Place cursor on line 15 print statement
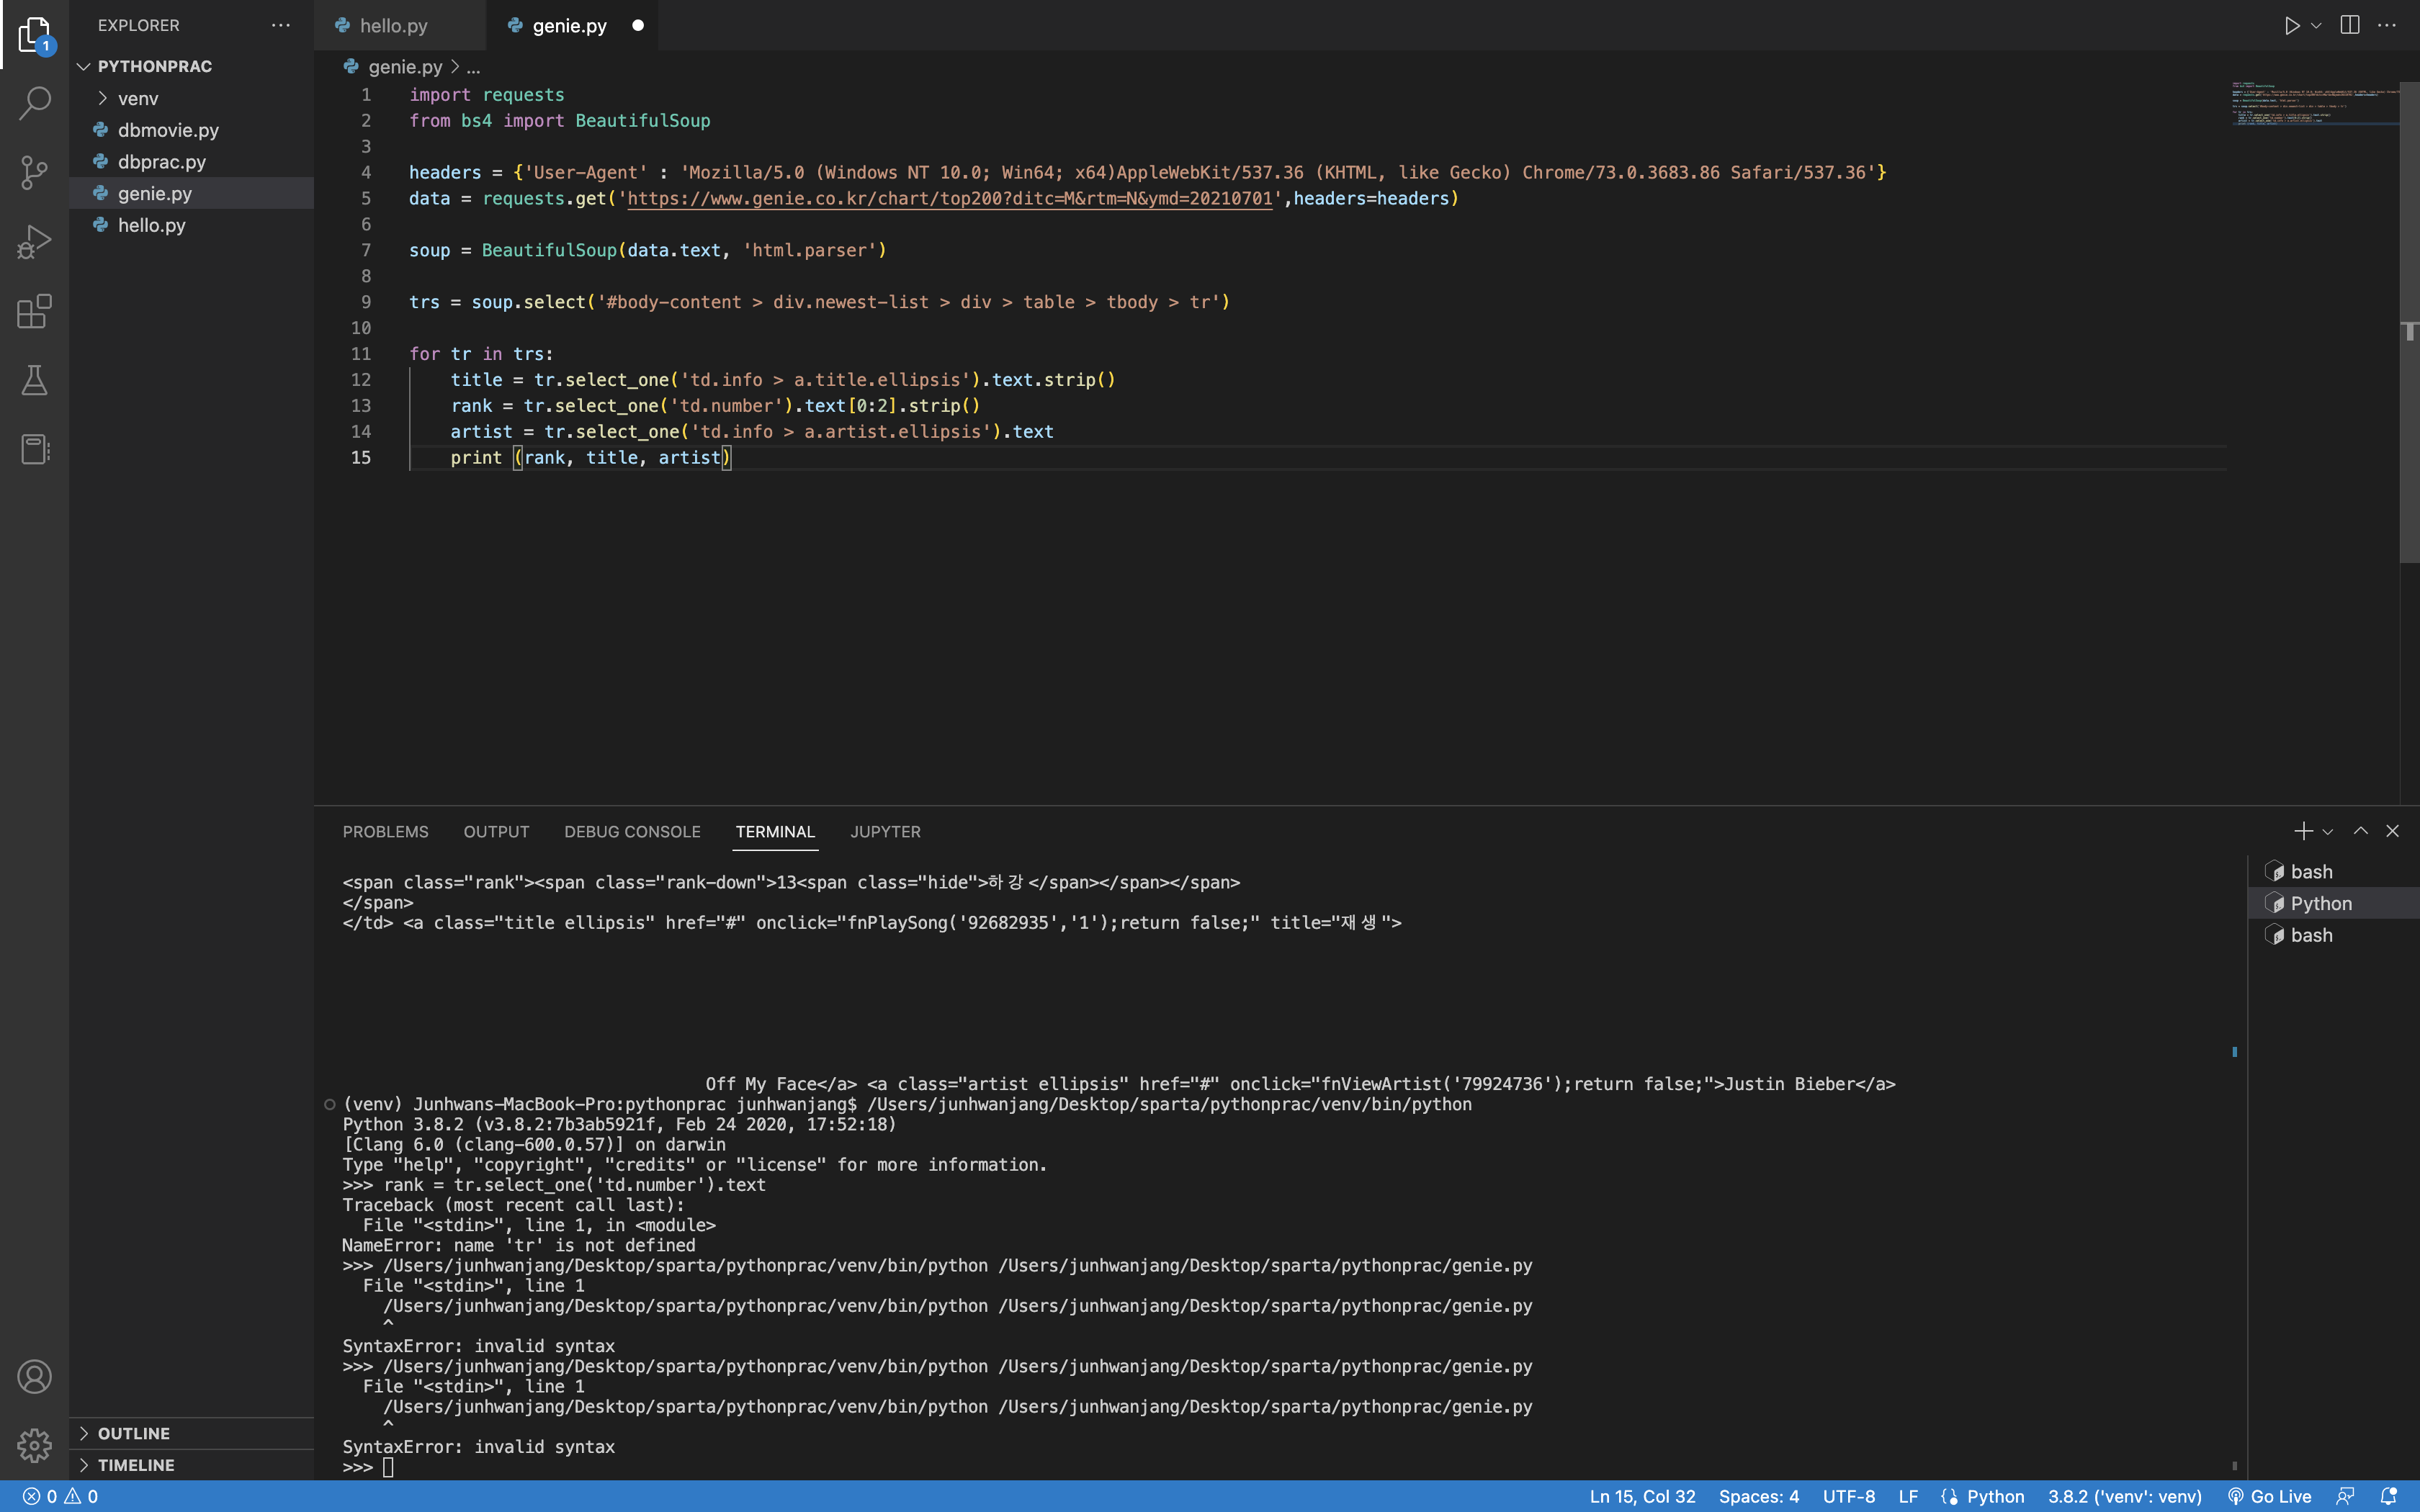Screen dimensions: 2420x1512 click(591, 457)
